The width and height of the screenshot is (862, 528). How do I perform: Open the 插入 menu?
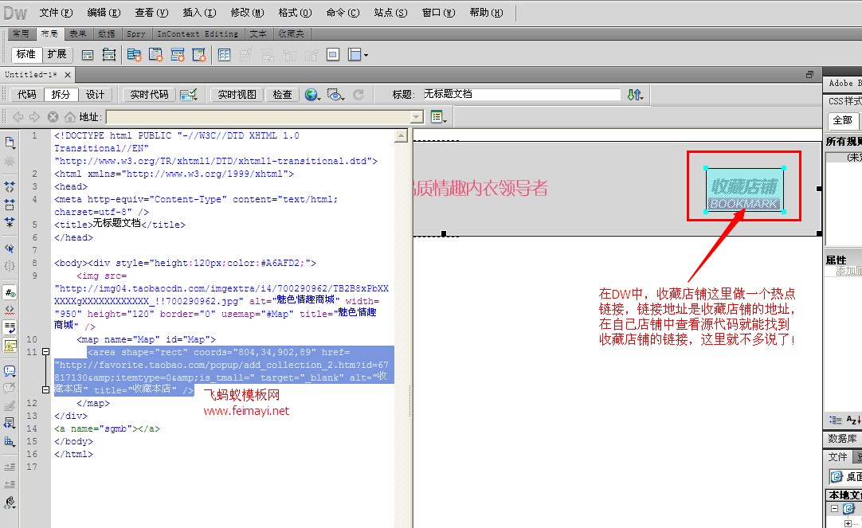198,12
